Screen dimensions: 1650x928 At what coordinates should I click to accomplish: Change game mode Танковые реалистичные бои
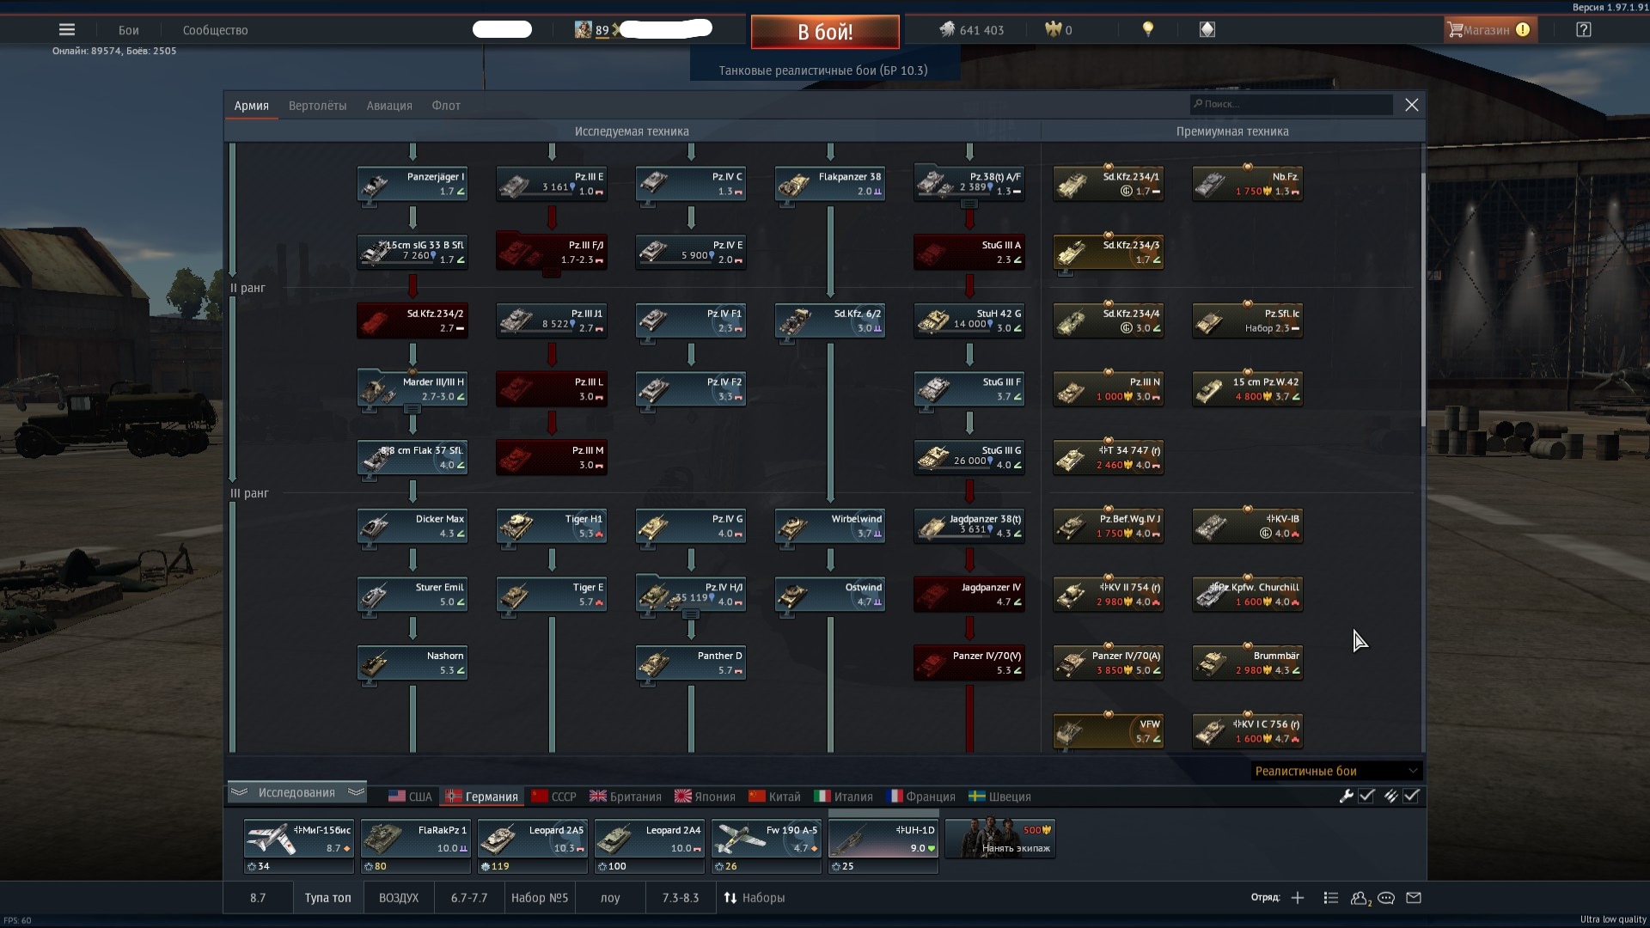(x=823, y=70)
